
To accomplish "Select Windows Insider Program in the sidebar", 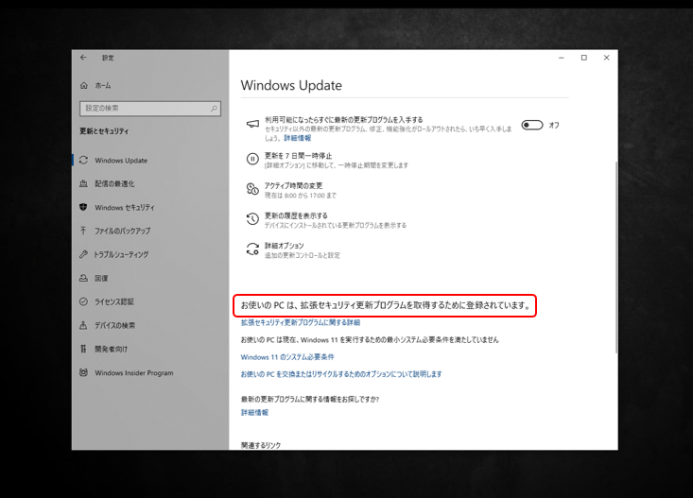I will click(x=133, y=373).
